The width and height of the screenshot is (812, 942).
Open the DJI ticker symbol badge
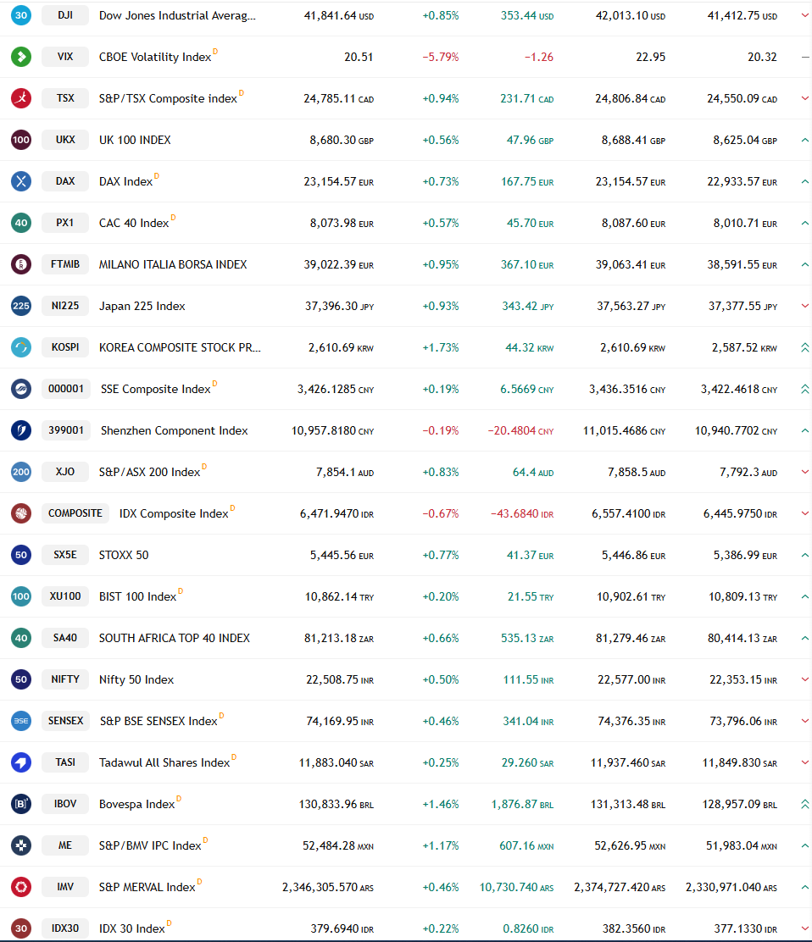pos(65,15)
